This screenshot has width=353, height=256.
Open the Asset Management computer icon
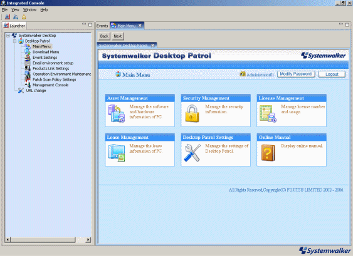pyautogui.click(x=117, y=113)
